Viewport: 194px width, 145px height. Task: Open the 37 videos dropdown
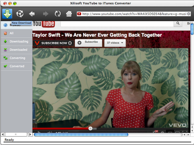(115, 43)
